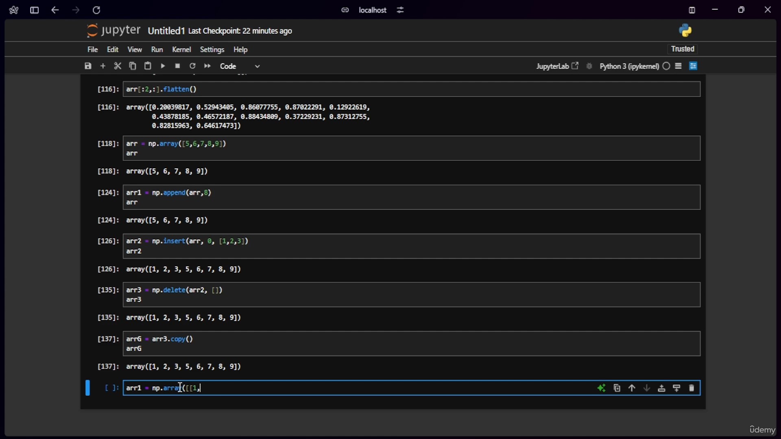Restart kernel and run all cells icon

coord(207,66)
